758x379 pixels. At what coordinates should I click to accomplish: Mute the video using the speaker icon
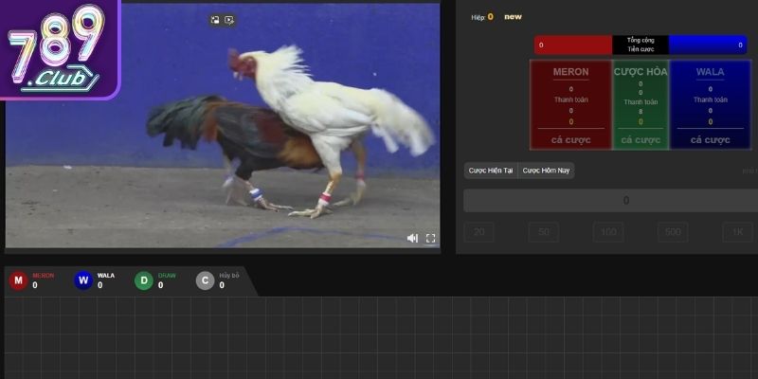click(412, 238)
